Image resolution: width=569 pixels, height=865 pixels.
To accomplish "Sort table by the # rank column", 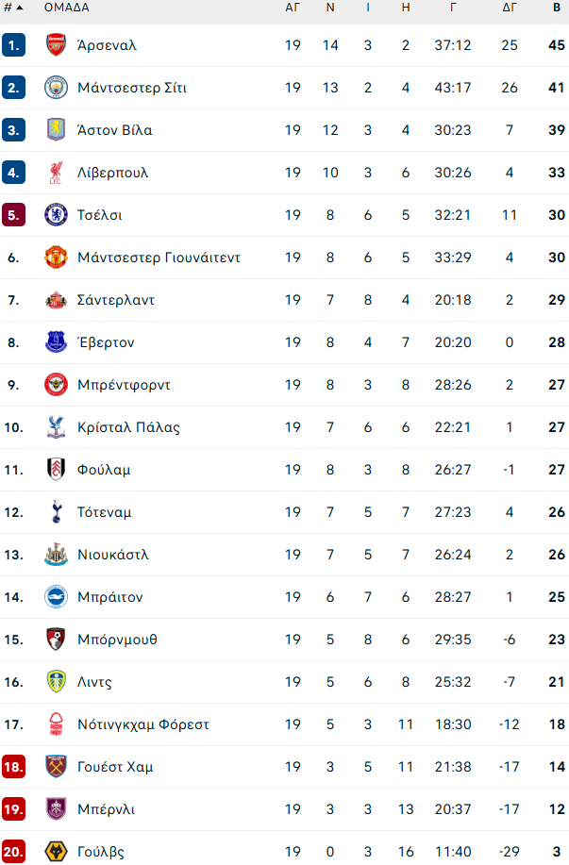I will coord(12,7).
